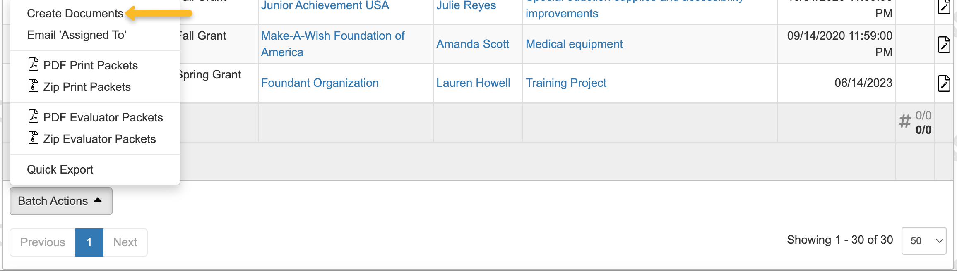Click the hash count icon in the summary row
This screenshot has width=957, height=271.
(905, 122)
